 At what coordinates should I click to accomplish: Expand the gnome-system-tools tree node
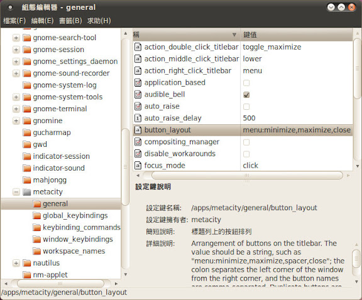click(x=16, y=97)
